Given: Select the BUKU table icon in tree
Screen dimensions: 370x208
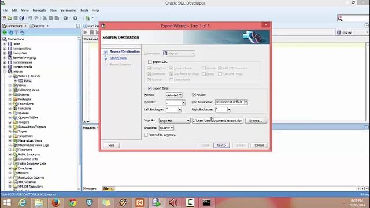Looking at the screenshot, I should [x=21, y=81].
